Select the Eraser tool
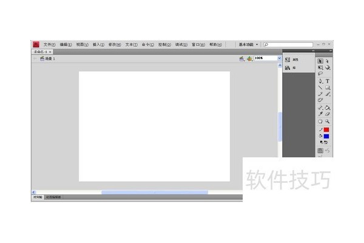This screenshot has width=364, height=243. (328, 114)
